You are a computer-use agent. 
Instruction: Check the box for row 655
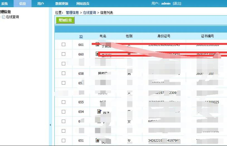(64, 102)
